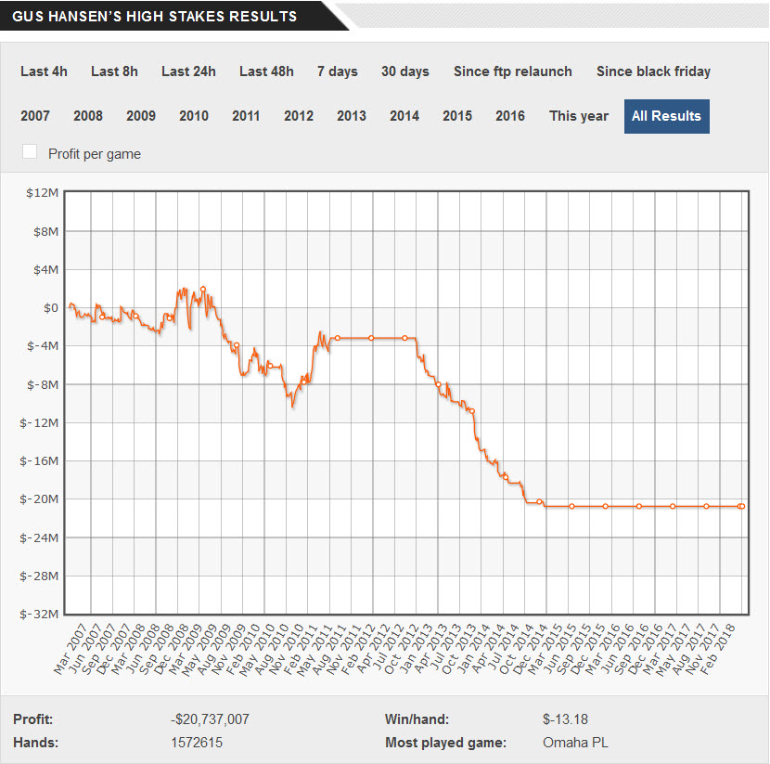Show the 2011 yearly results
The image size is (770, 764).
click(x=246, y=116)
